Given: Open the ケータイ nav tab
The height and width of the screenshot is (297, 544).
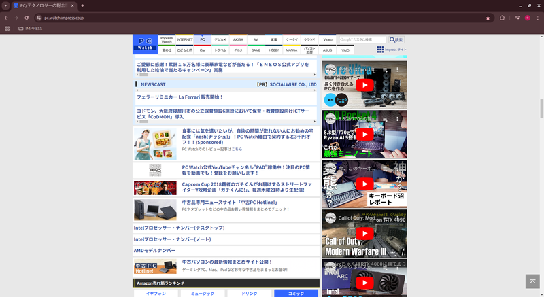Looking at the screenshot, I should tap(292, 40).
